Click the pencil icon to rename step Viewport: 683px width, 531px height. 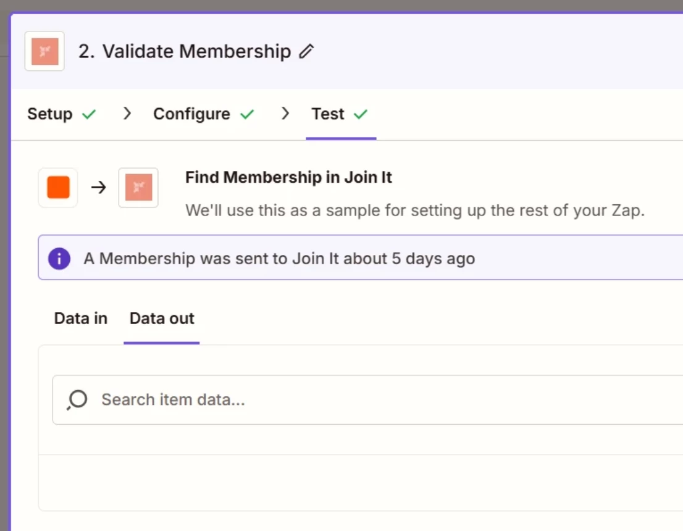coord(306,51)
